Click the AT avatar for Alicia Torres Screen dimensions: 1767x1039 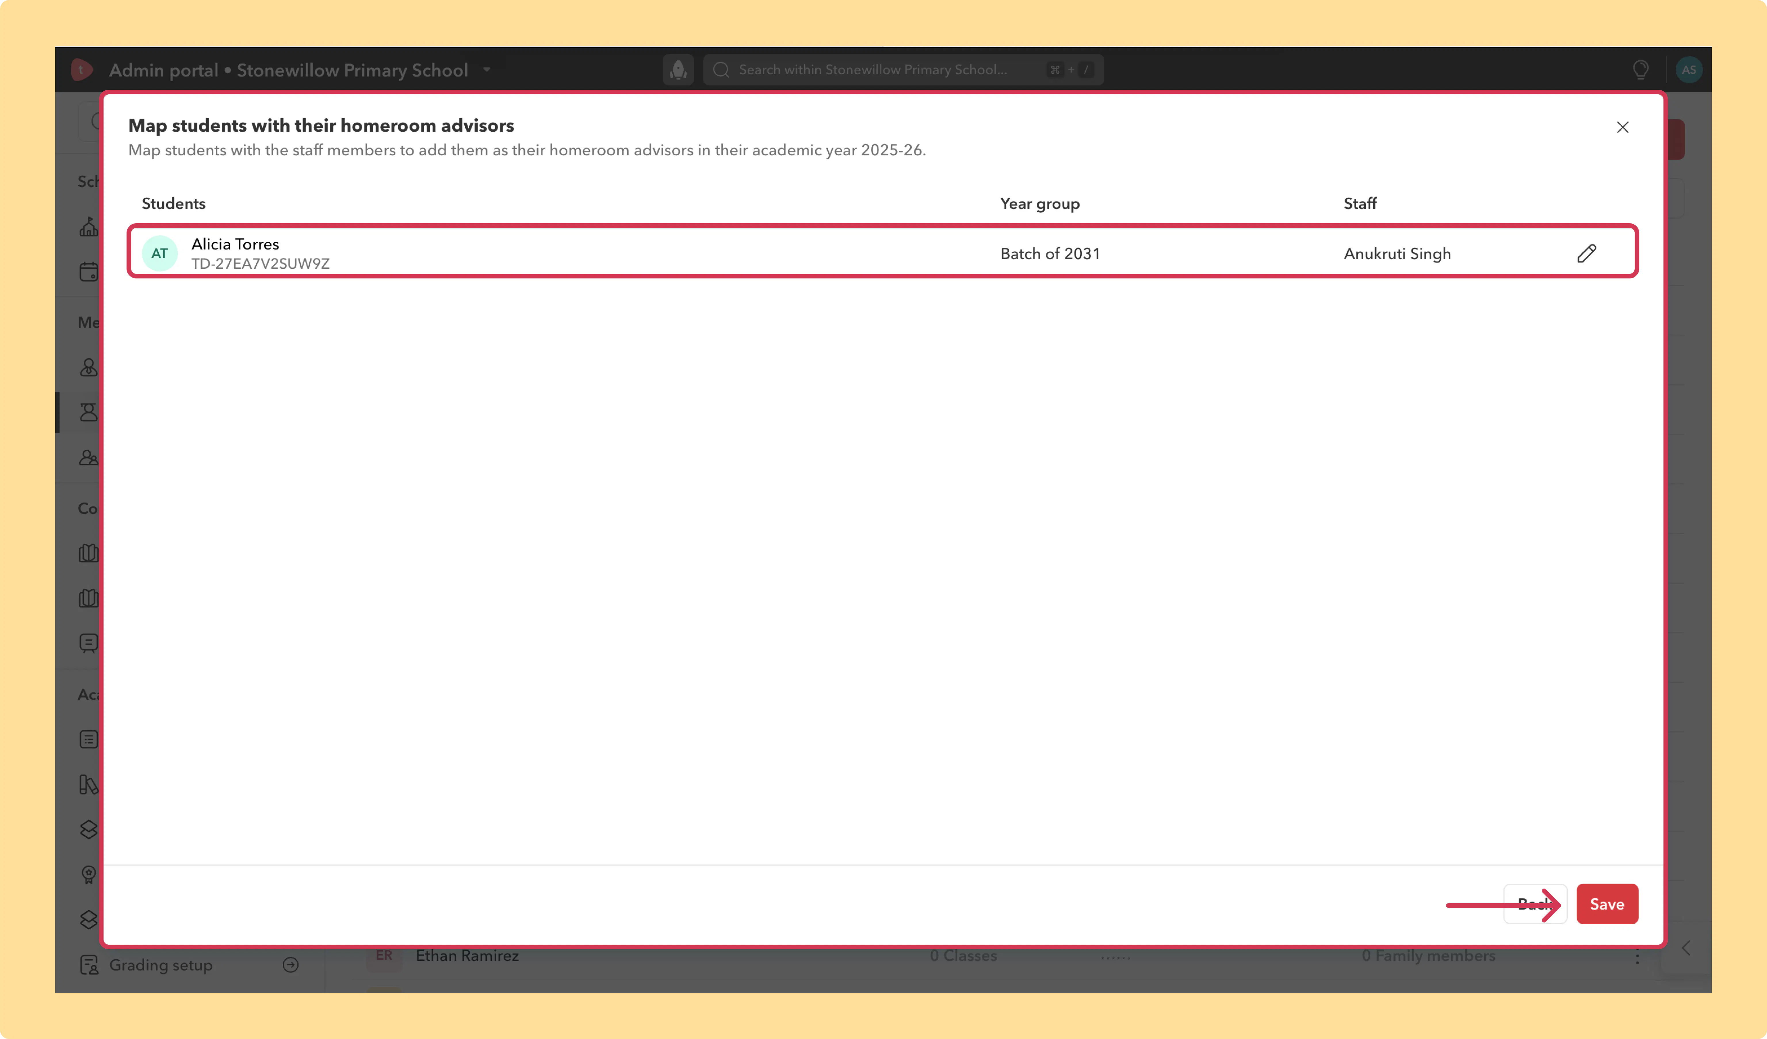coord(160,253)
